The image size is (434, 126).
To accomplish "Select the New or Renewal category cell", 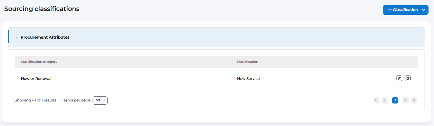I will [x=36, y=78].
